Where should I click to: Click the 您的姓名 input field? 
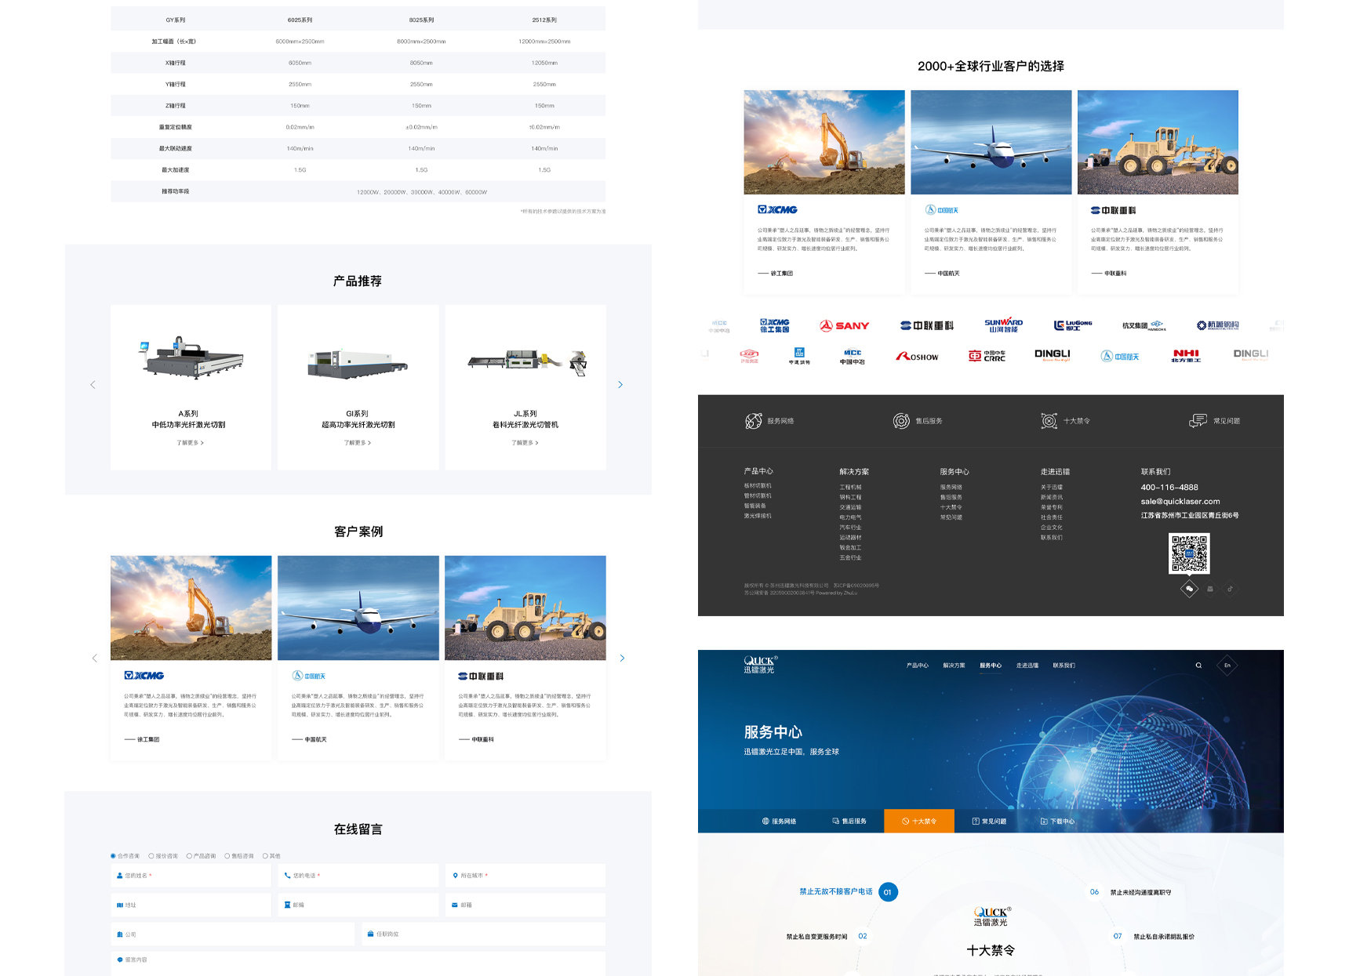coord(191,876)
